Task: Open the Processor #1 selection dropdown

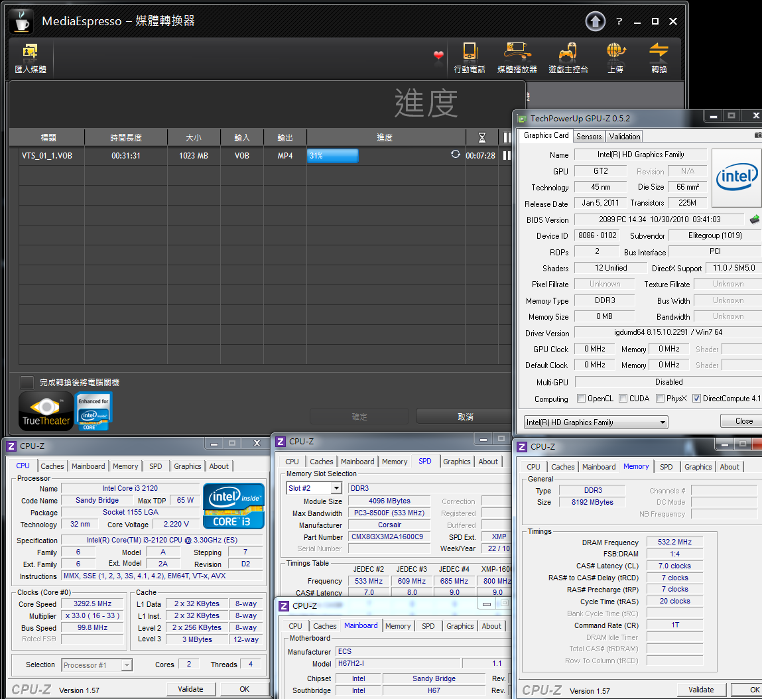Action: click(97, 665)
